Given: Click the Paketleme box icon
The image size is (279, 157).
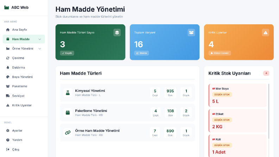Looking at the screenshot, I should pos(8,86).
